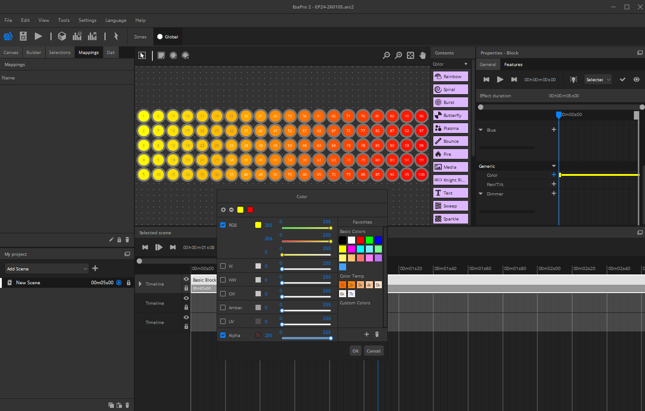
Task: Collapse the Generic features section
Action: click(x=554, y=166)
